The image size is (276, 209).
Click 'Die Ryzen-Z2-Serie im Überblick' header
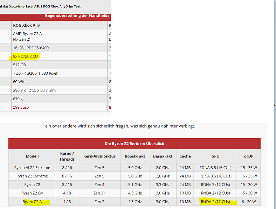134,144
